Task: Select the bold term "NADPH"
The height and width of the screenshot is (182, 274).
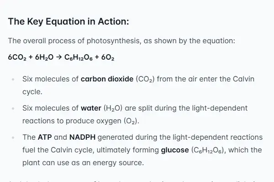Action: 82,137
